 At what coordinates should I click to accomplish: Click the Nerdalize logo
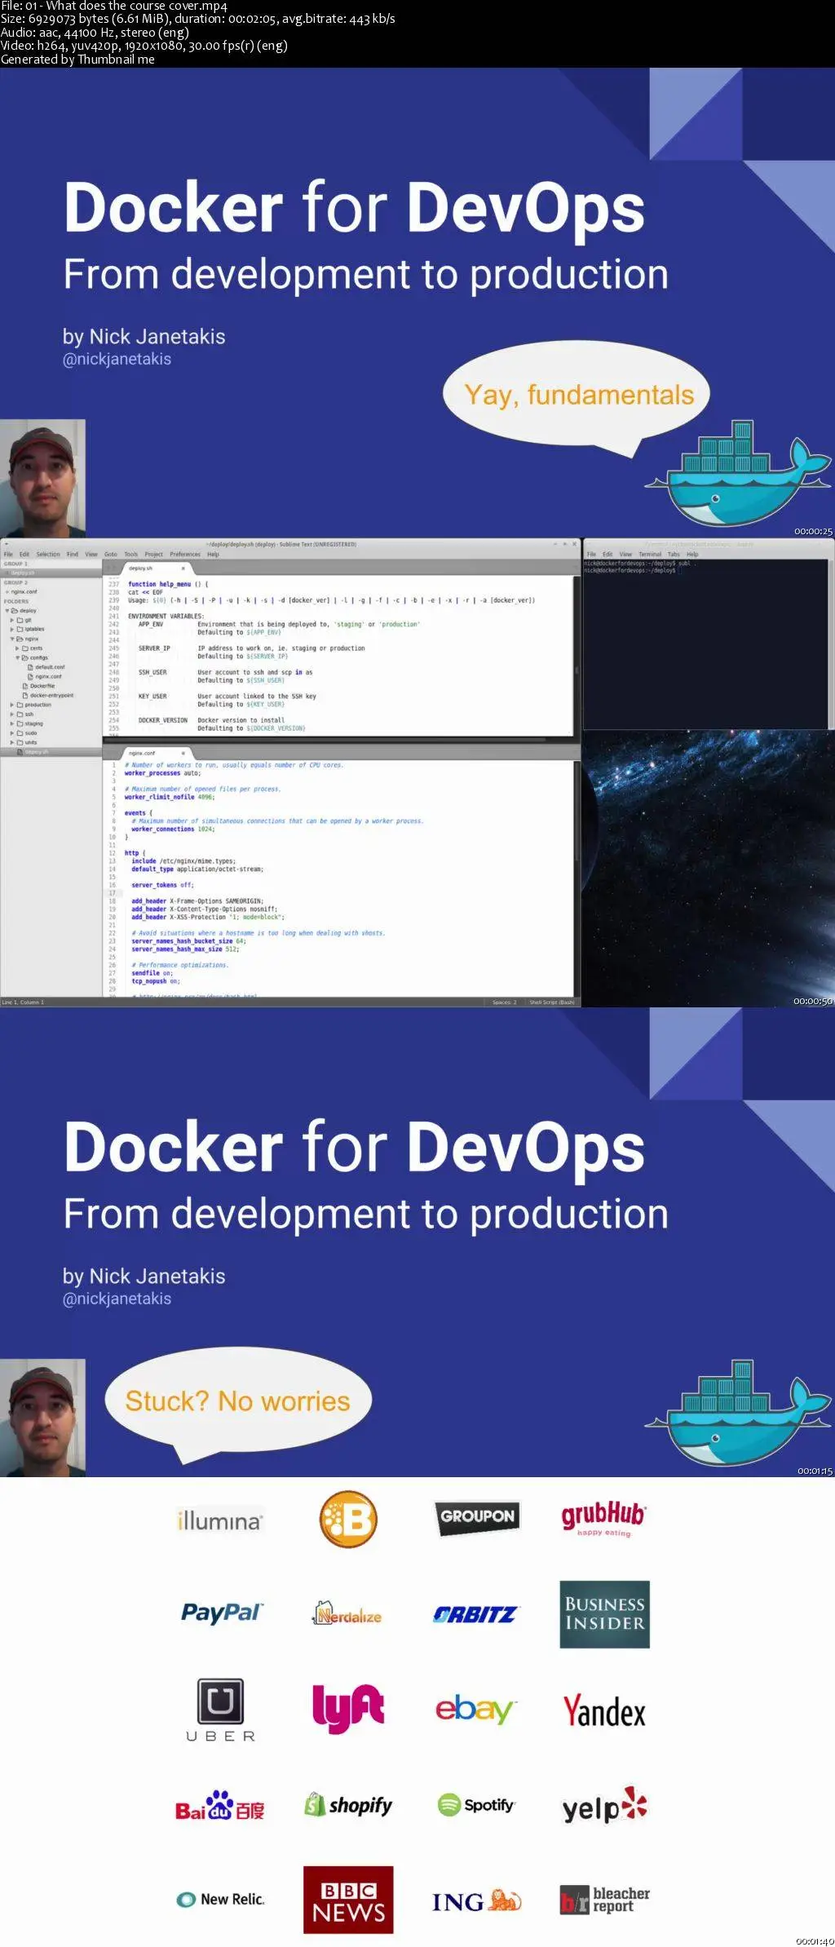[347, 1613]
